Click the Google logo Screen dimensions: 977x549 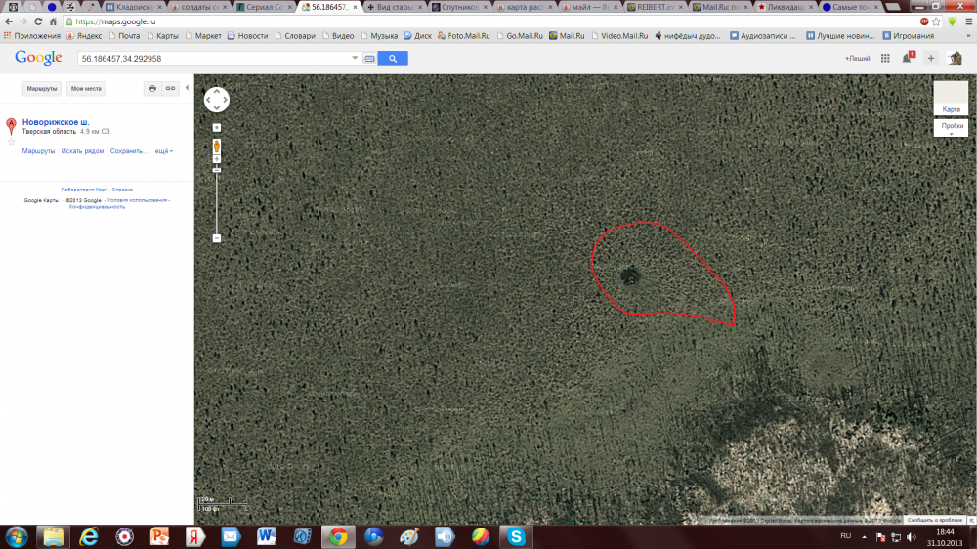[38, 58]
